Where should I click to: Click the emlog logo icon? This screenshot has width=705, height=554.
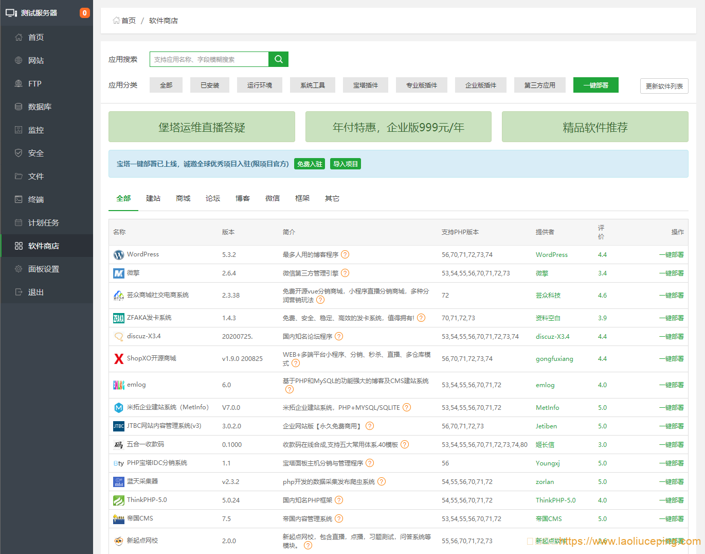[119, 385]
